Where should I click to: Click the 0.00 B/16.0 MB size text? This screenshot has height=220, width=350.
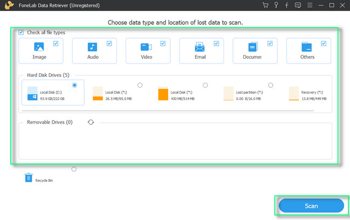tap(248, 99)
